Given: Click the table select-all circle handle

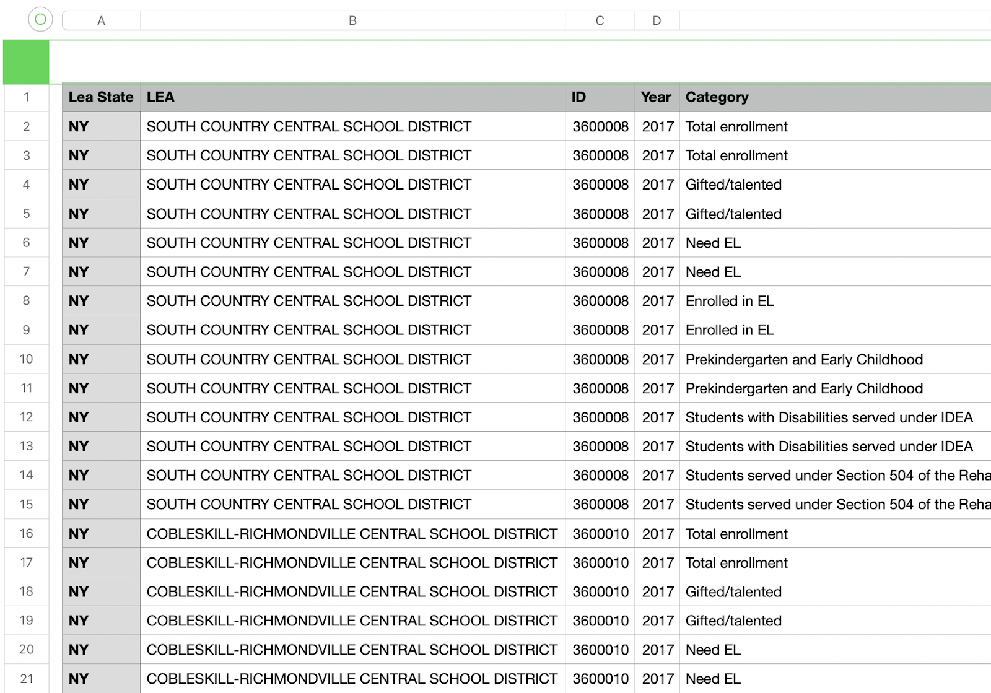Looking at the screenshot, I should [40, 20].
